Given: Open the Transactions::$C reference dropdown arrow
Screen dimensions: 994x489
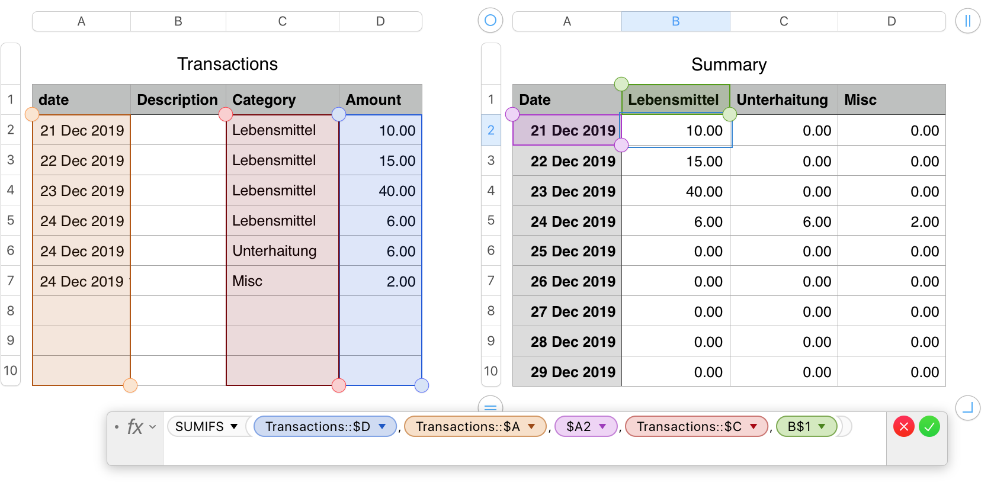Looking at the screenshot, I should 753,427.
